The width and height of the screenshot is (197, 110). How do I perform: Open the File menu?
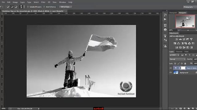[3, 2]
